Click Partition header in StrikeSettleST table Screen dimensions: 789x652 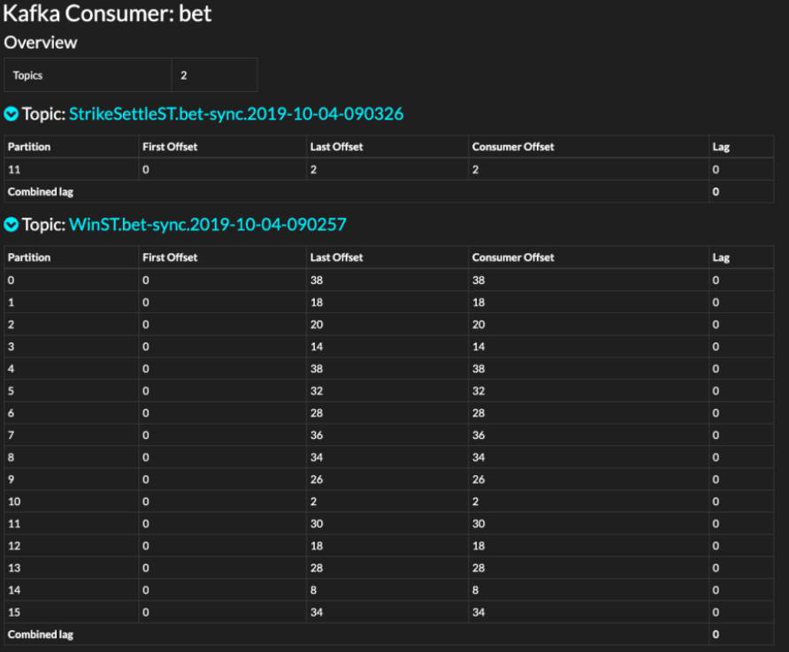(29, 147)
